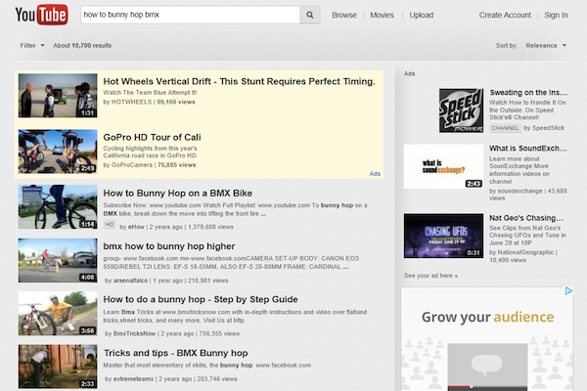
Task: Open Step by Step Guide video thumbnail
Action: 58,314
